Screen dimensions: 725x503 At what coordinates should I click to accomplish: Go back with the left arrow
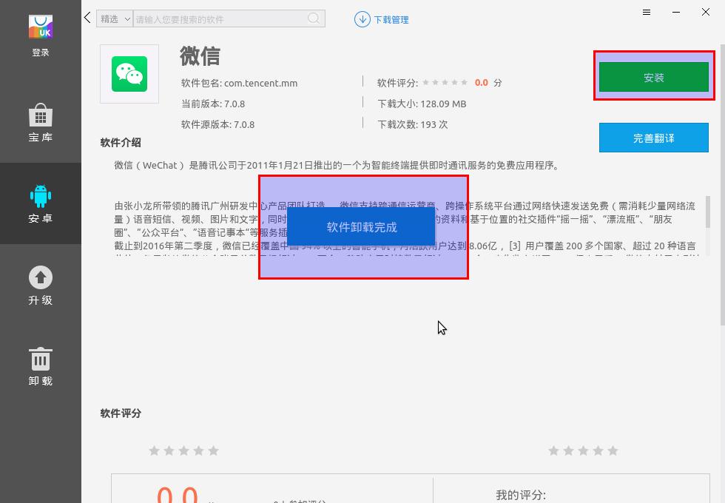(x=87, y=18)
